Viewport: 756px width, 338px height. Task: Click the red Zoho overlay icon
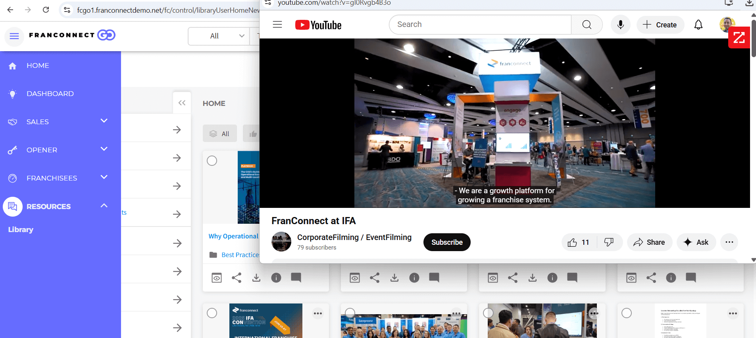[739, 38]
